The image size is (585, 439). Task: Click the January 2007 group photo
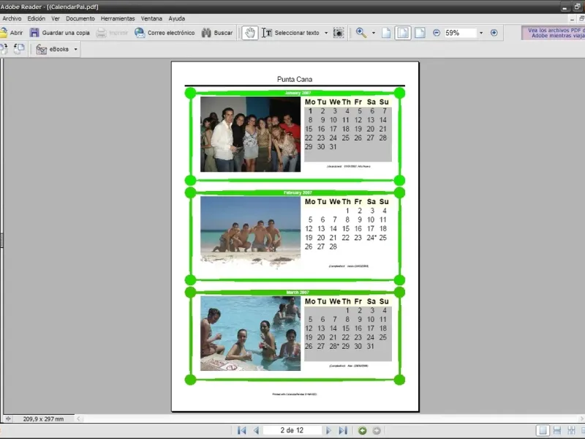click(250, 135)
